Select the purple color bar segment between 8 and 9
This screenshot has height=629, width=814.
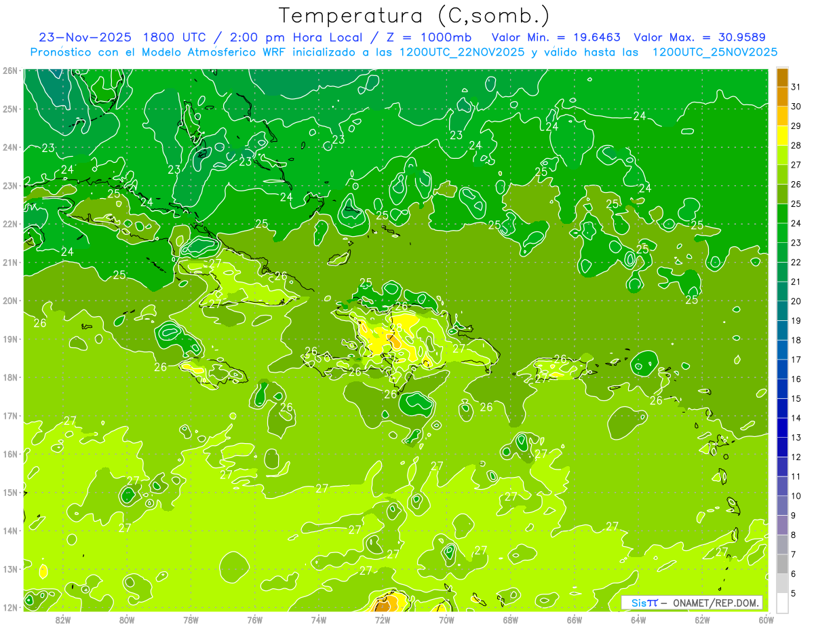coord(782,525)
